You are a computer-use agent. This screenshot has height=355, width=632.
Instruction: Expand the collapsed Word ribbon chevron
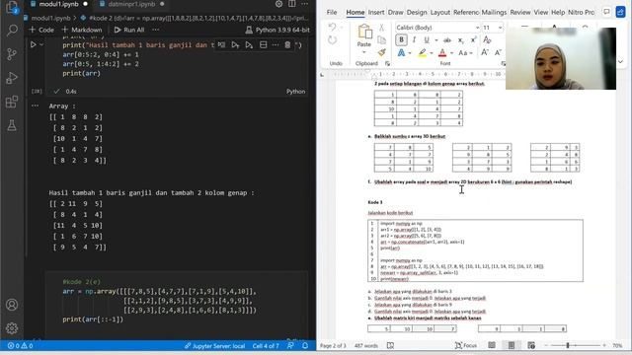coord(620,62)
